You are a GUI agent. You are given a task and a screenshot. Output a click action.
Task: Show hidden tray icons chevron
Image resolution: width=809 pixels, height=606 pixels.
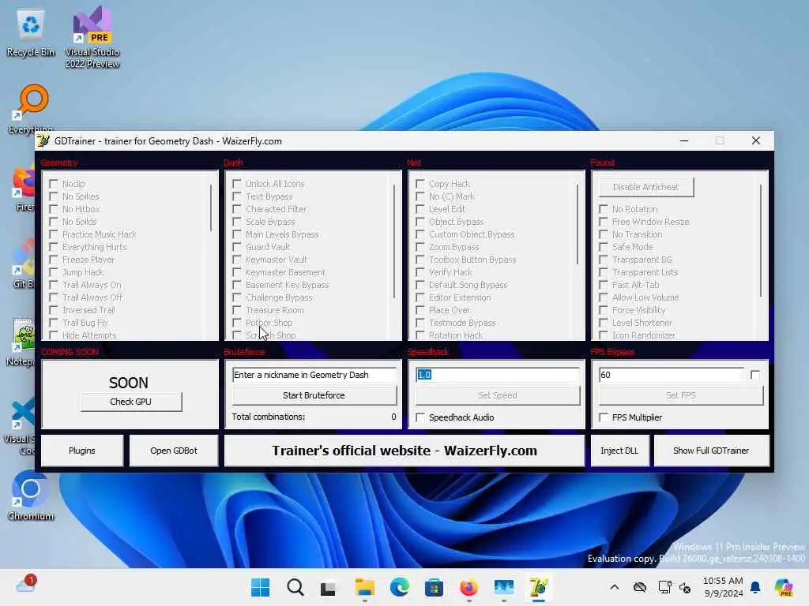614,587
